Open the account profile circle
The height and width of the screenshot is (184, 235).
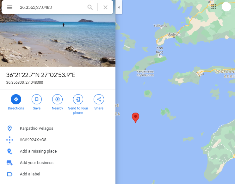226,7
